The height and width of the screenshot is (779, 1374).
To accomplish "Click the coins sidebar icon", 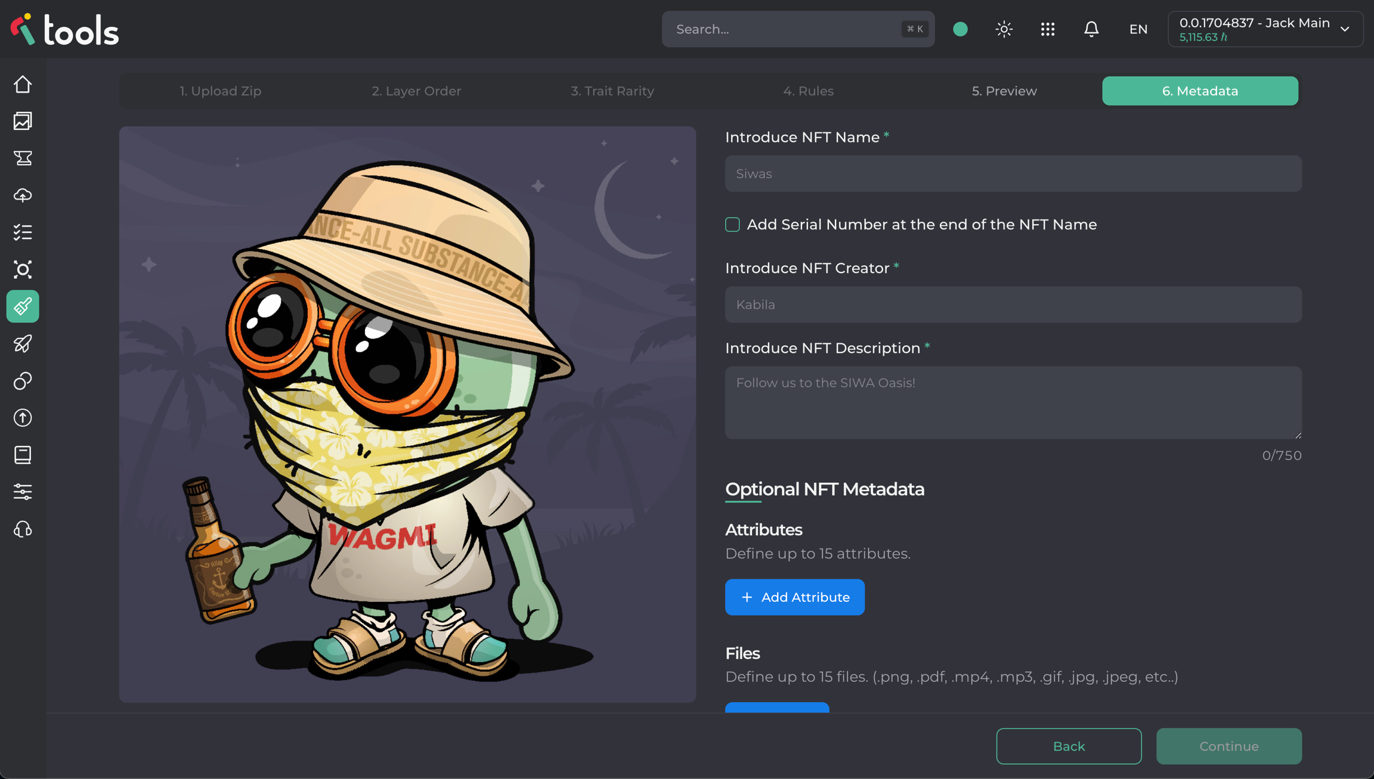I will 23,381.
